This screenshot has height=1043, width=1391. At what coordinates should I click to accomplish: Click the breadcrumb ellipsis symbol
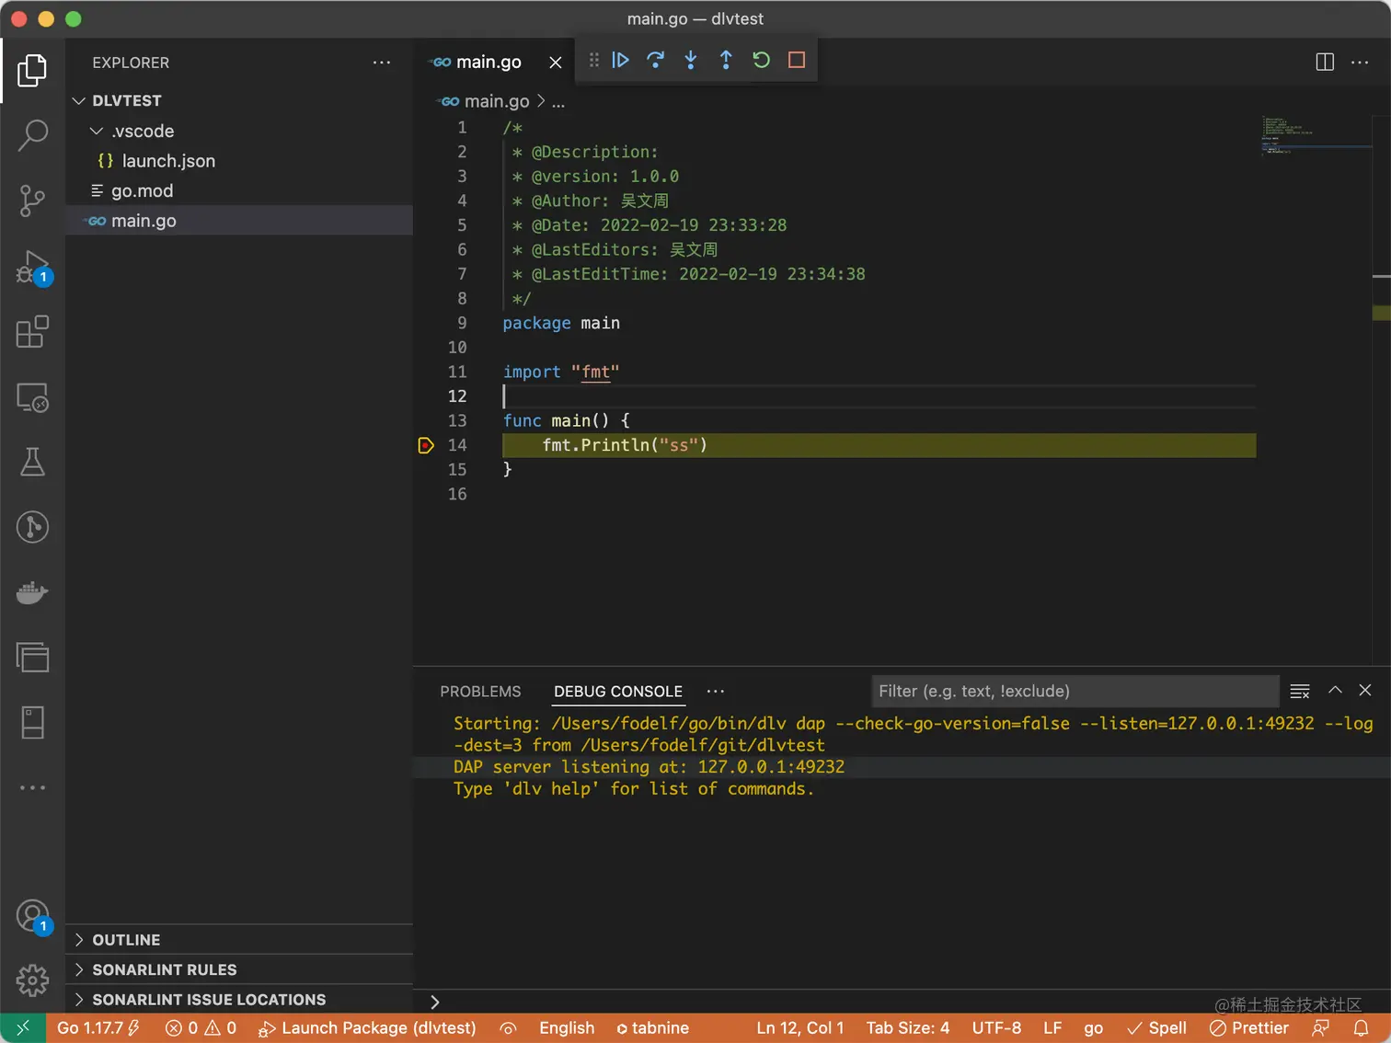point(558,101)
